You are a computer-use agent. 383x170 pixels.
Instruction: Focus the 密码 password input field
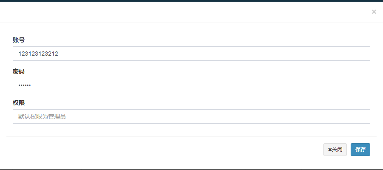click(191, 85)
